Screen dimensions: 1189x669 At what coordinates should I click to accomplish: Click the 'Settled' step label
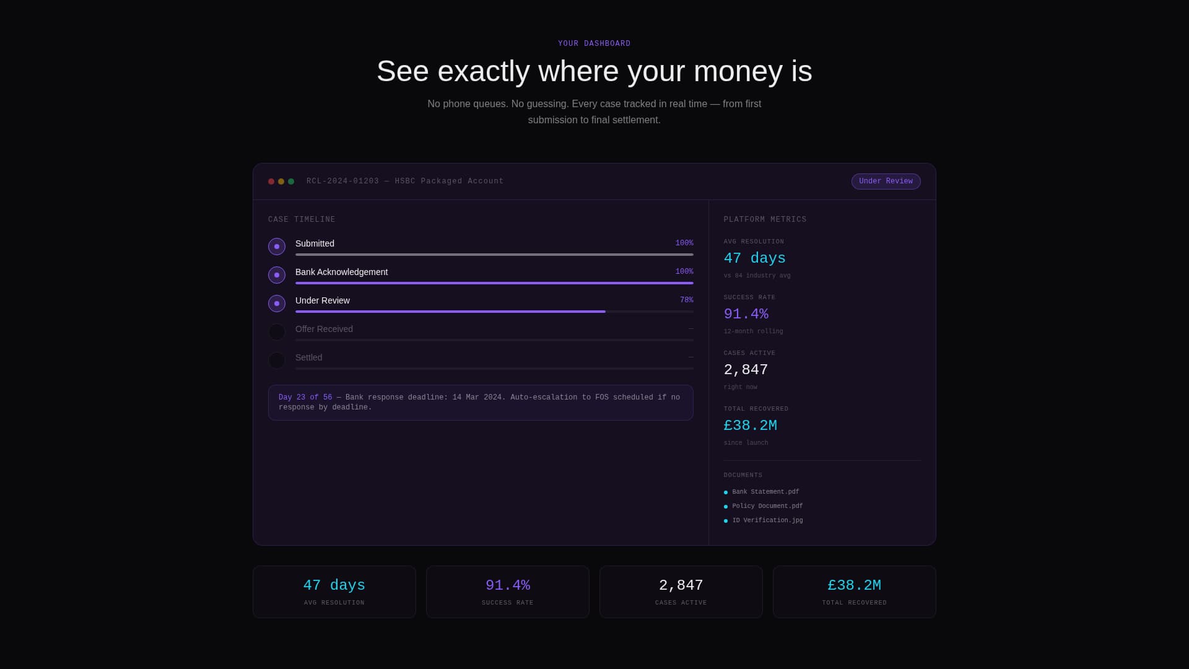(x=308, y=357)
